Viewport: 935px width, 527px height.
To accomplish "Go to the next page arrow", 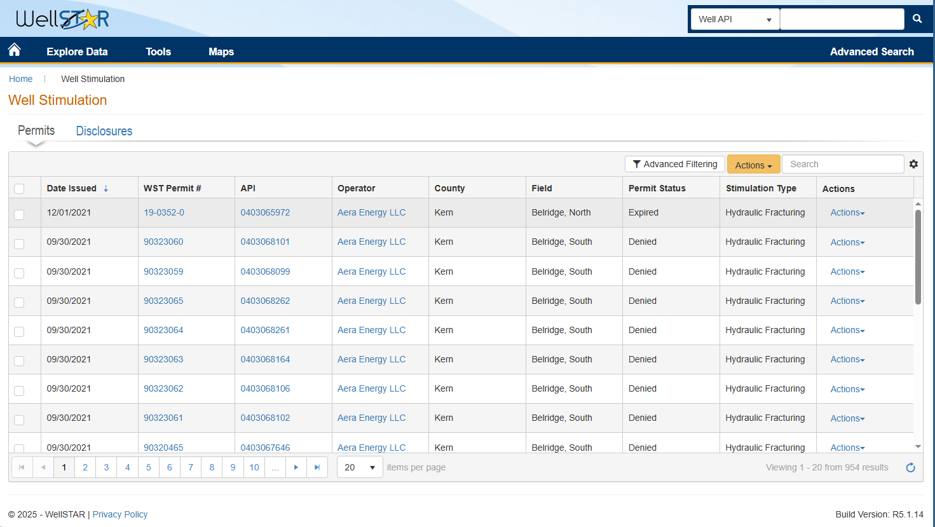I will tap(296, 467).
